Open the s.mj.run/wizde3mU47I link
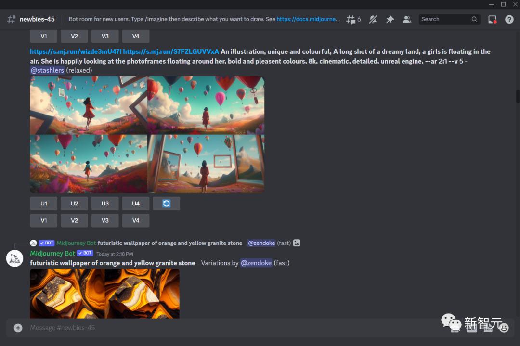Image resolution: width=520 pixels, height=346 pixels. [x=76, y=51]
